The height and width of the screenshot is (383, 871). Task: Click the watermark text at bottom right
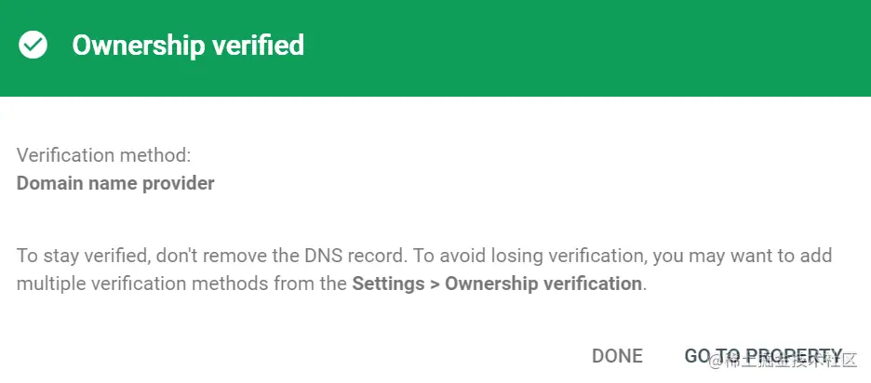[x=784, y=361]
